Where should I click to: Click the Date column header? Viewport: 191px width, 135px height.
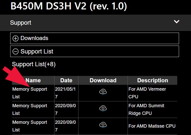point(66,80)
